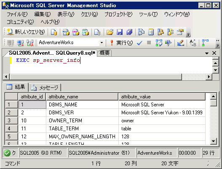The image size is (222, 169).
Task: Click the display estimated execution plan icon
Action: point(159,43)
